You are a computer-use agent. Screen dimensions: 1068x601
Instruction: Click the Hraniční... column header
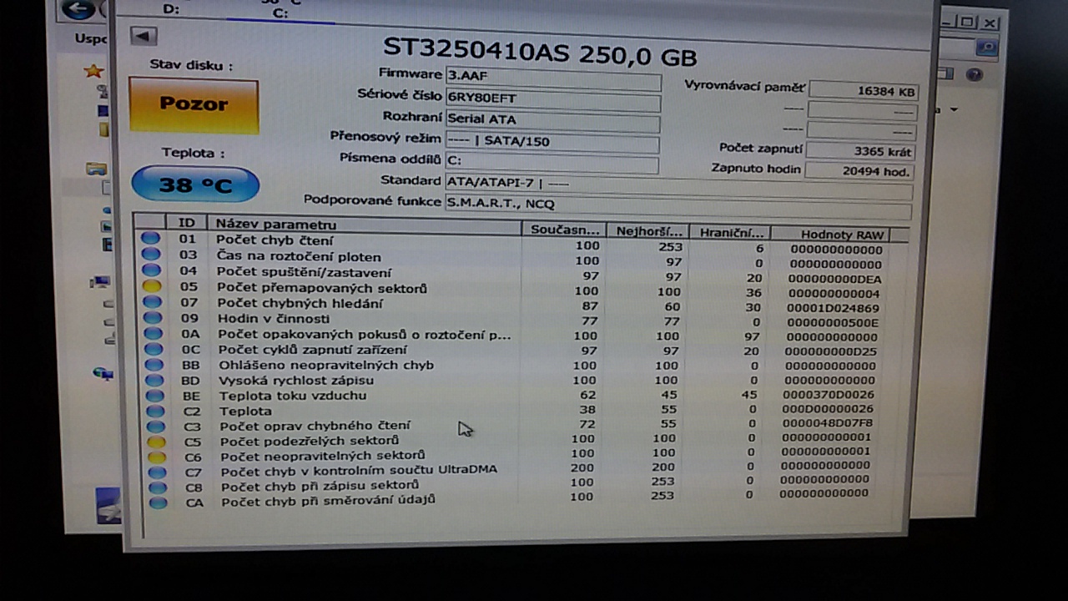[730, 233]
